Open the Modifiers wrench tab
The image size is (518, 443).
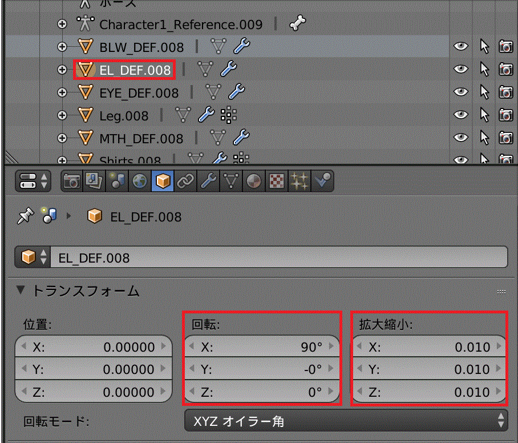208,182
